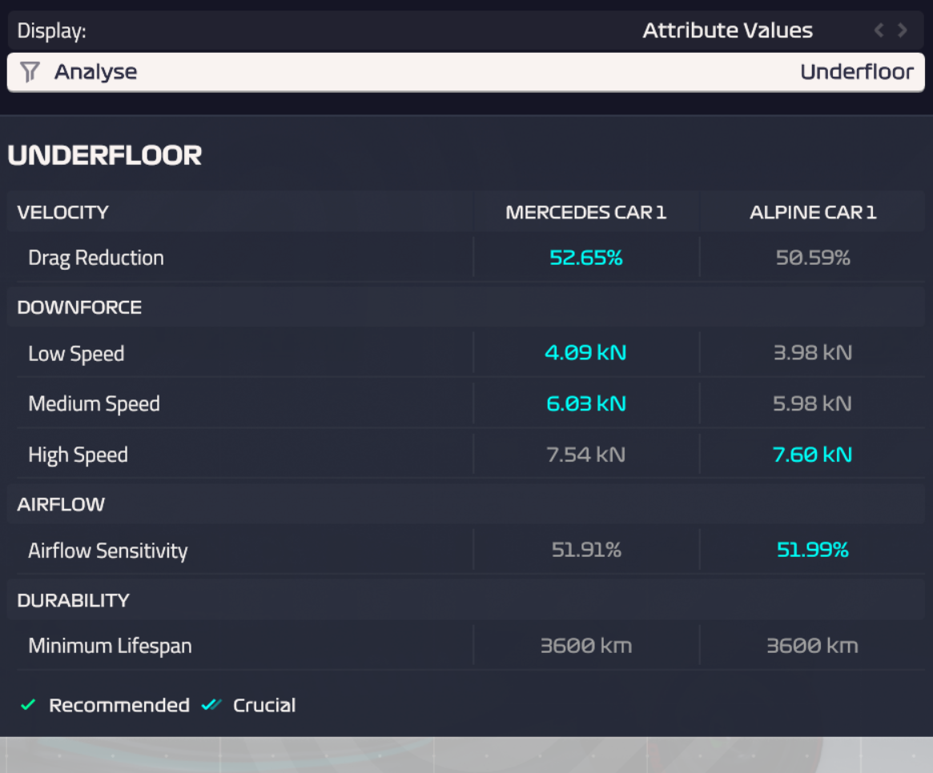Open the Analyse Underfloor selector row
933x773 pixels.
[x=466, y=72]
